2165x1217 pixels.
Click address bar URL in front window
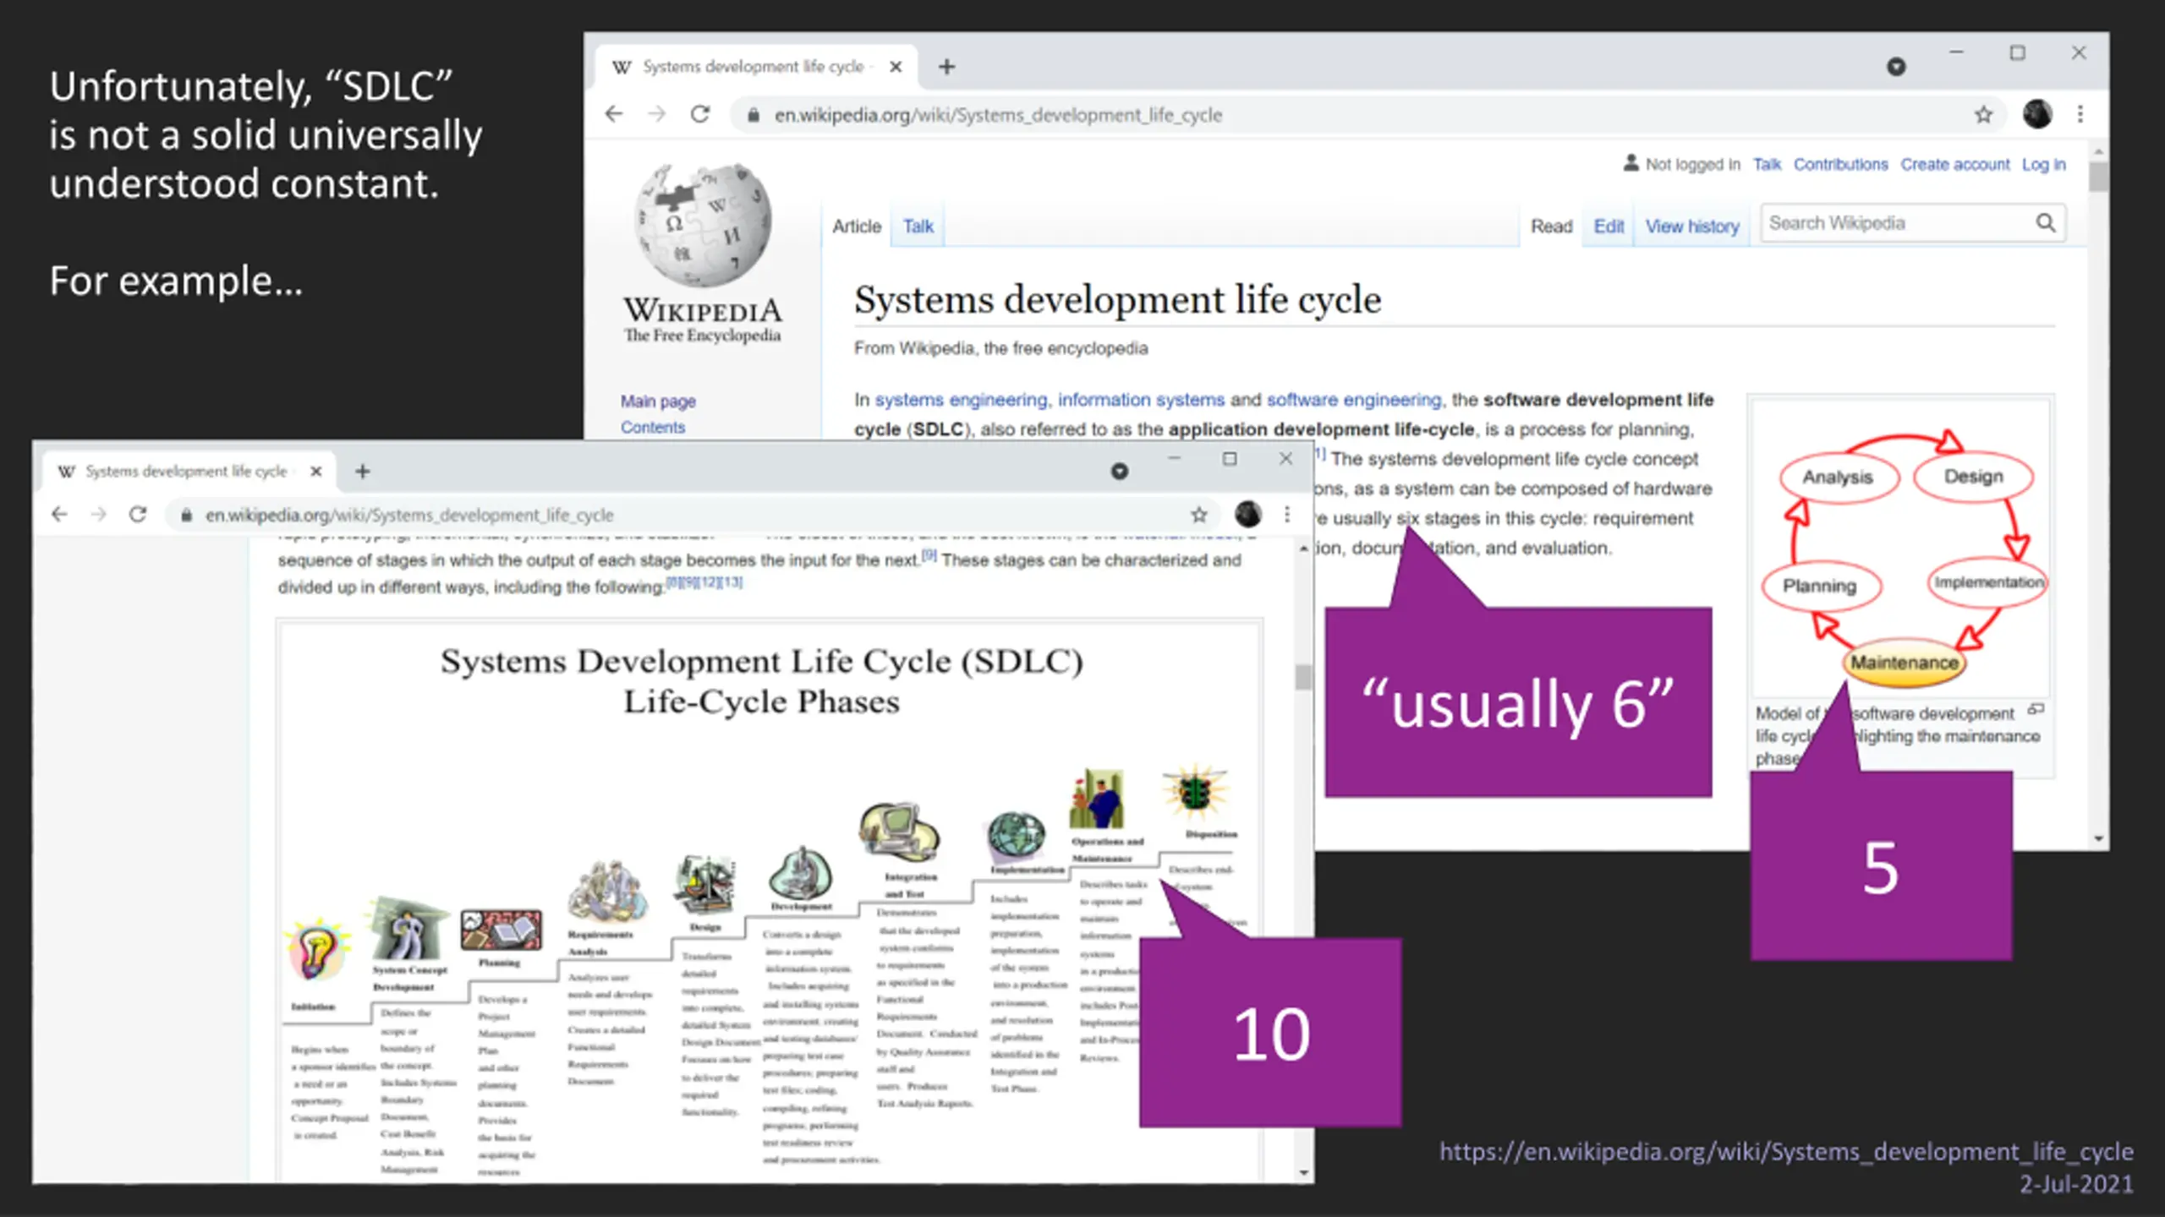click(x=409, y=515)
